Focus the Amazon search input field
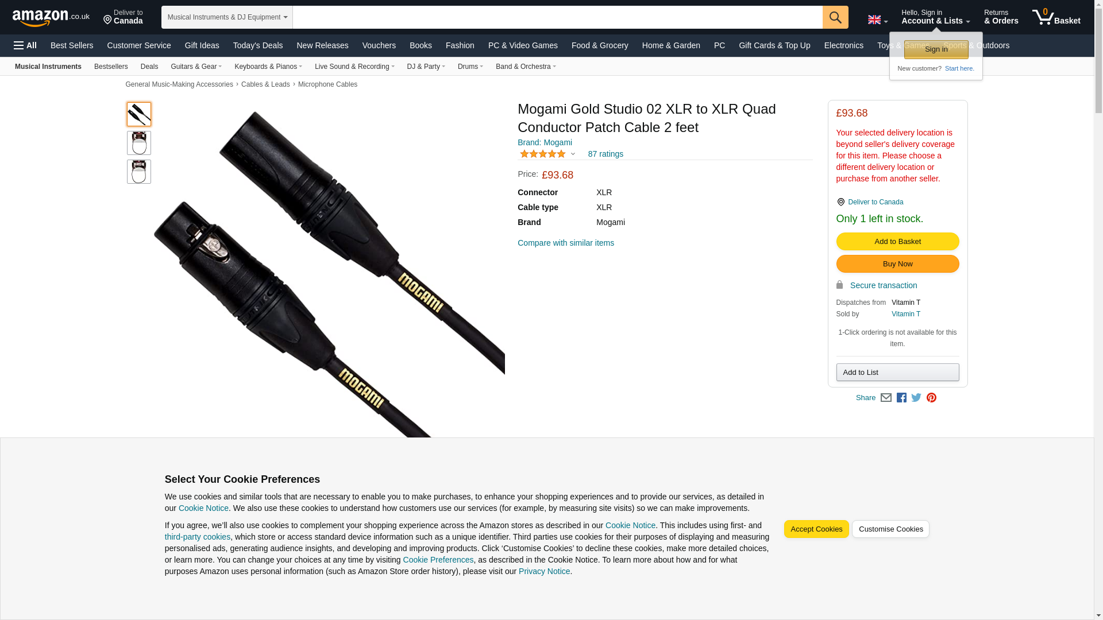Viewport: 1103px width, 620px height. pyautogui.click(x=557, y=17)
